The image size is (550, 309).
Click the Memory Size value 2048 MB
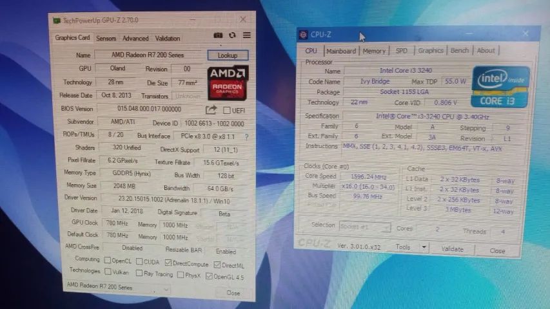124,186
